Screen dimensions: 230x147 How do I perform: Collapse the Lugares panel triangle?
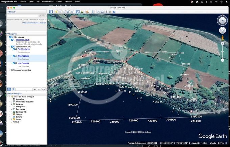click(8, 34)
